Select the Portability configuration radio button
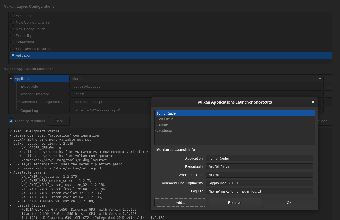This screenshot has width=340, height=220. 13,35
